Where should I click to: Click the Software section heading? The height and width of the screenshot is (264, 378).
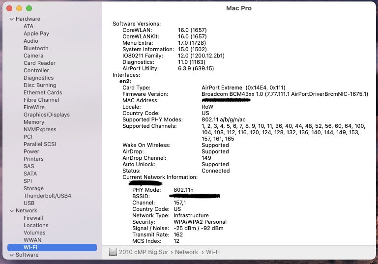click(x=27, y=255)
